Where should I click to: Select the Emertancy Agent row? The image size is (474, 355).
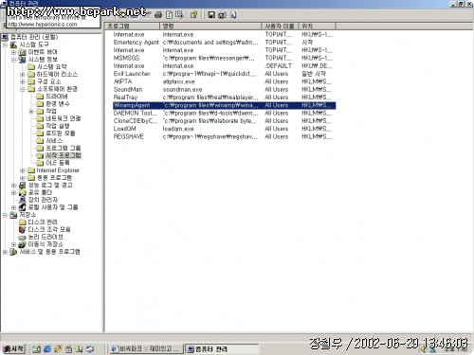pyautogui.click(x=224, y=43)
